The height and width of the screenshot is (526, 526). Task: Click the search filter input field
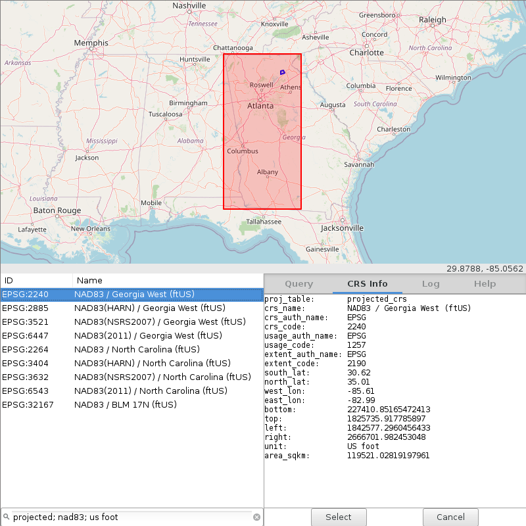(131, 517)
